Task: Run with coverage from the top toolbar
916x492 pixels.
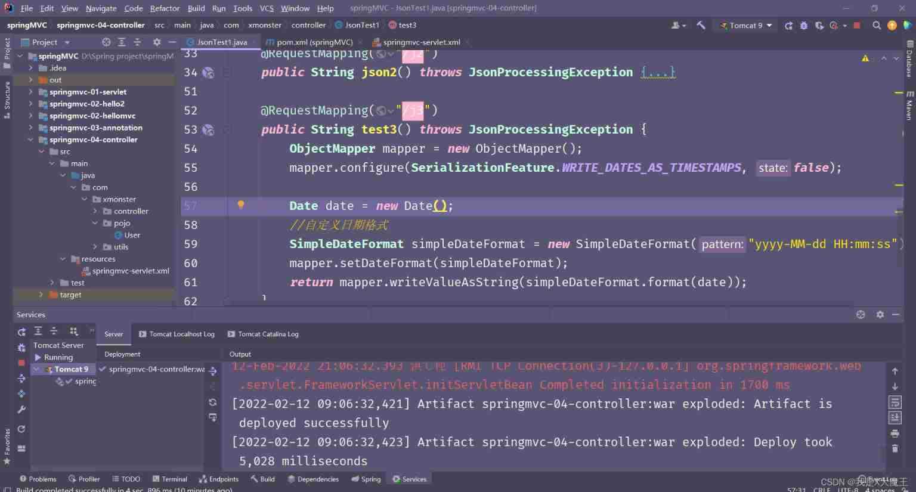Action: (819, 26)
